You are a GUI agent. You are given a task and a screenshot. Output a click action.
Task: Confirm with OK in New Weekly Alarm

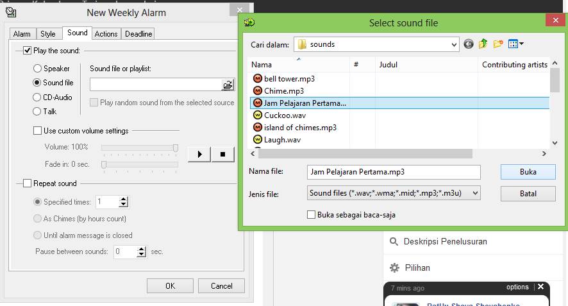click(170, 285)
